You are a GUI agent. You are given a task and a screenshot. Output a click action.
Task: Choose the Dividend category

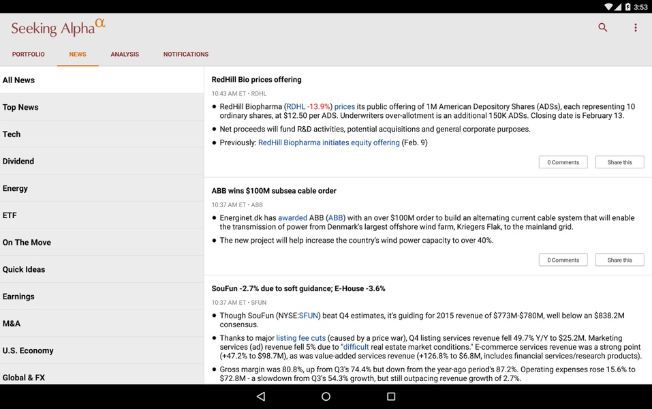click(x=102, y=161)
